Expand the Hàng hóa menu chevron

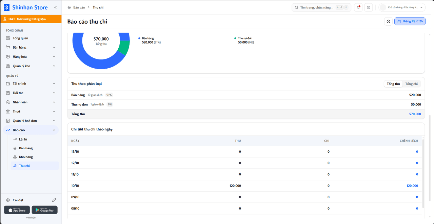[54, 57]
